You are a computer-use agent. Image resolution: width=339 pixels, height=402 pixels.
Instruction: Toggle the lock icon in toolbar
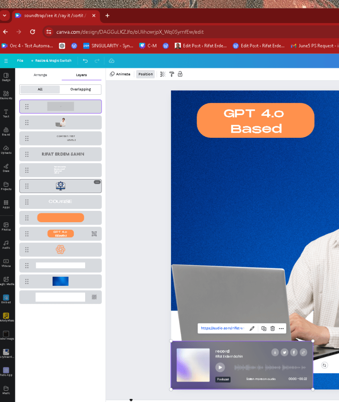click(180, 74)
